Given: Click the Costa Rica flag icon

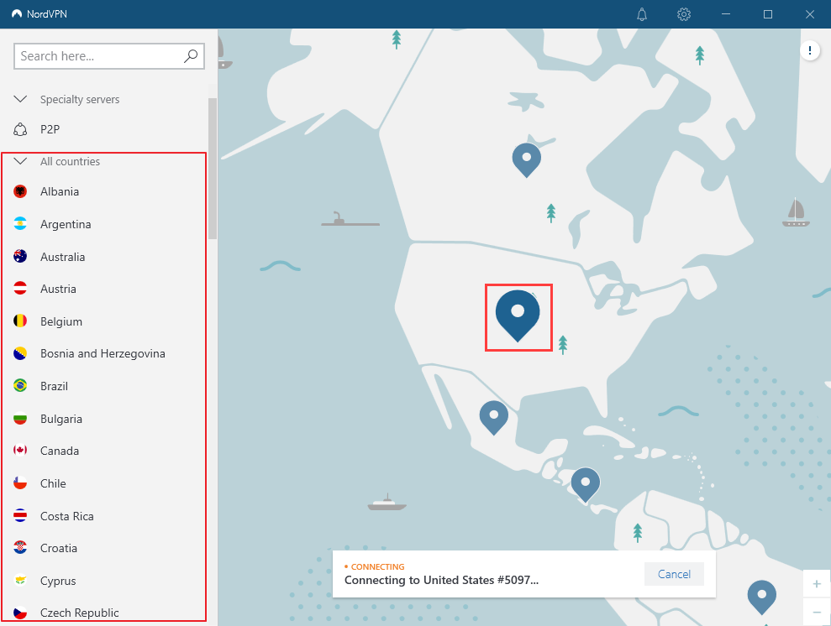Looking at the screenshot, I should point(21,516).
